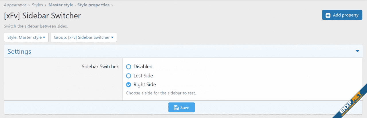Open the Style: Master style dropdown

coord(26,37)
